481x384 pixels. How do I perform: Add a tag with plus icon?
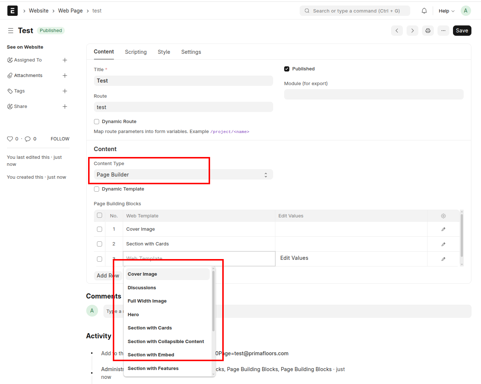point(65,91)
